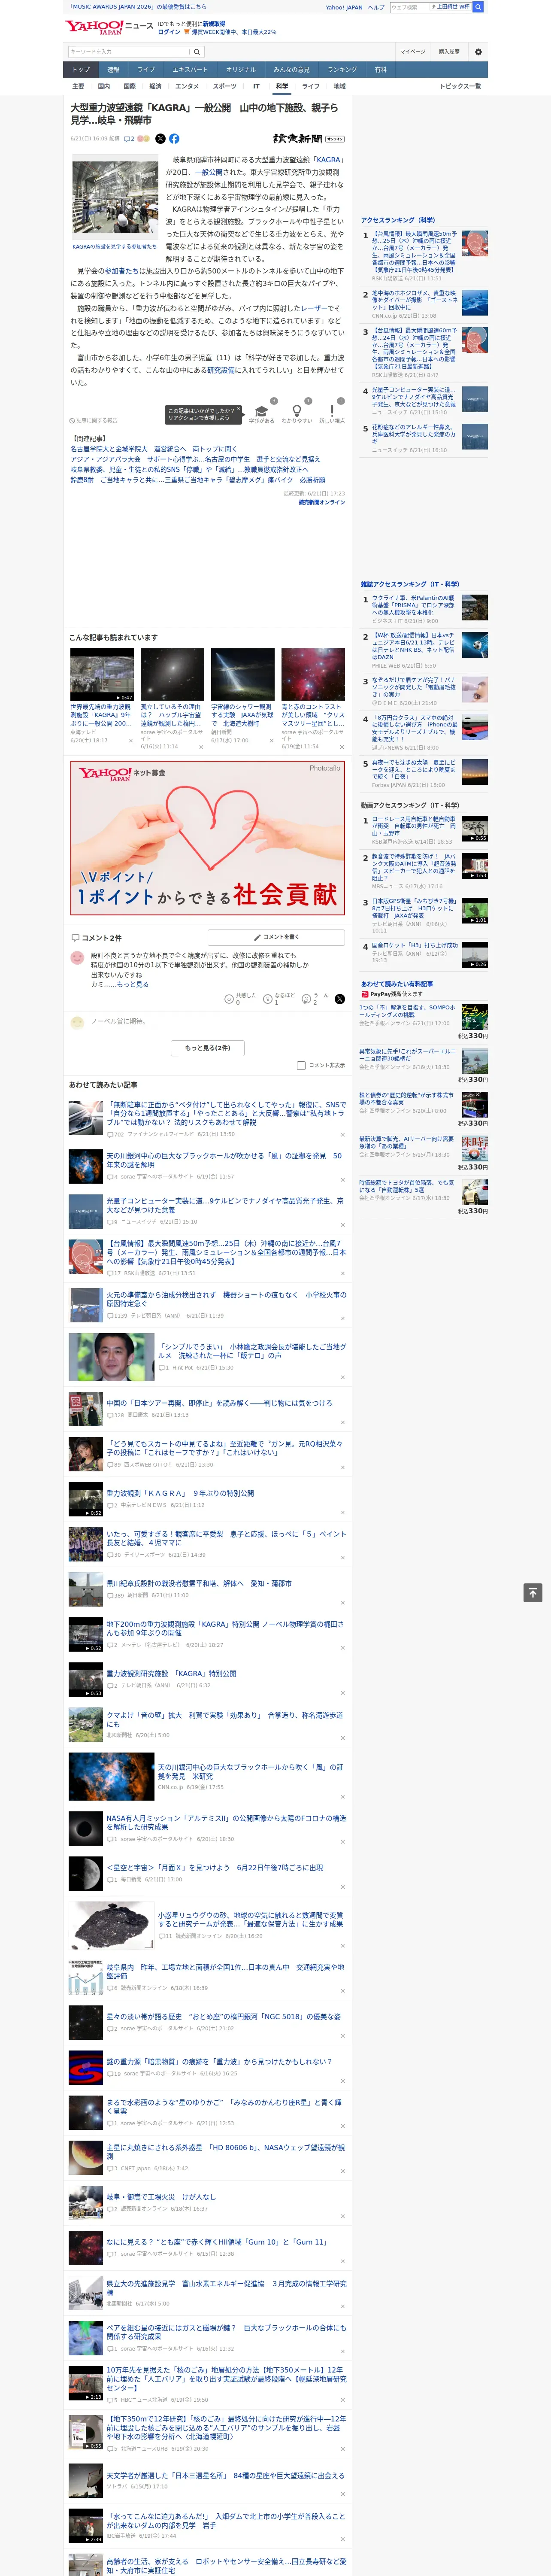Open the settings gear icon
Viewport: 551px width, 2576px height.
coord(477,52)
